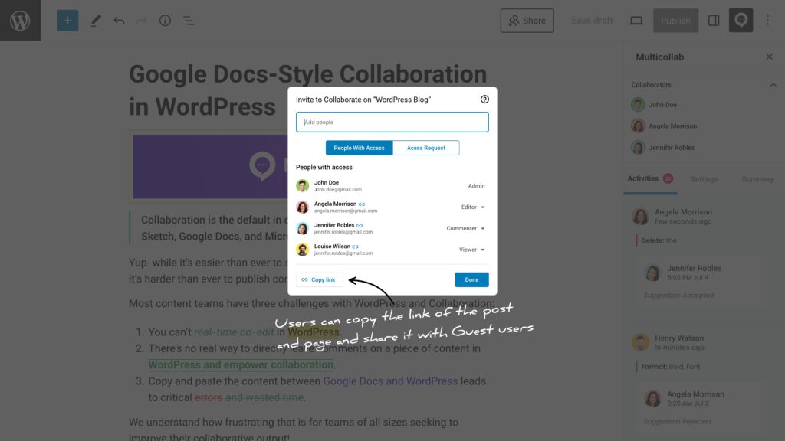Switch to Acess Request tab

[426, 148]
